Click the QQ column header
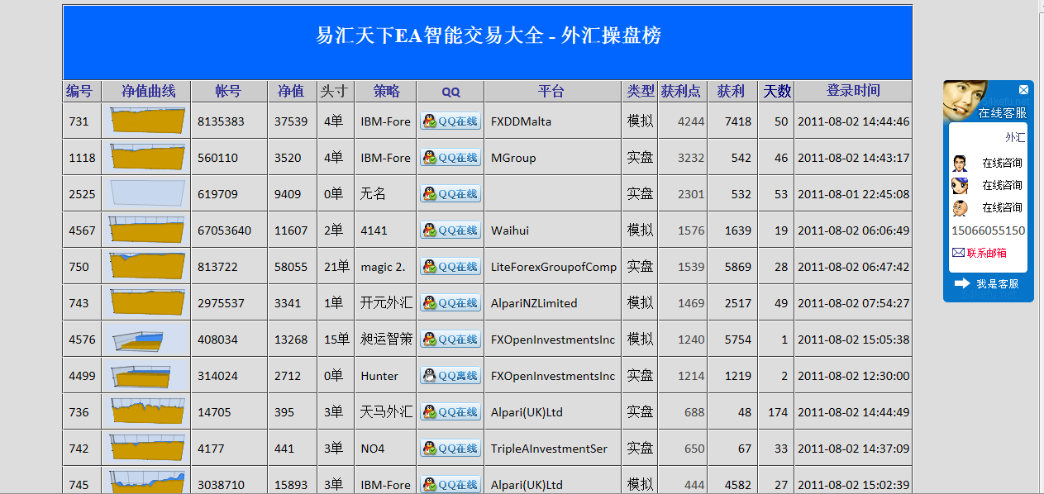The image size is (1044, 494). pos(450,92)
